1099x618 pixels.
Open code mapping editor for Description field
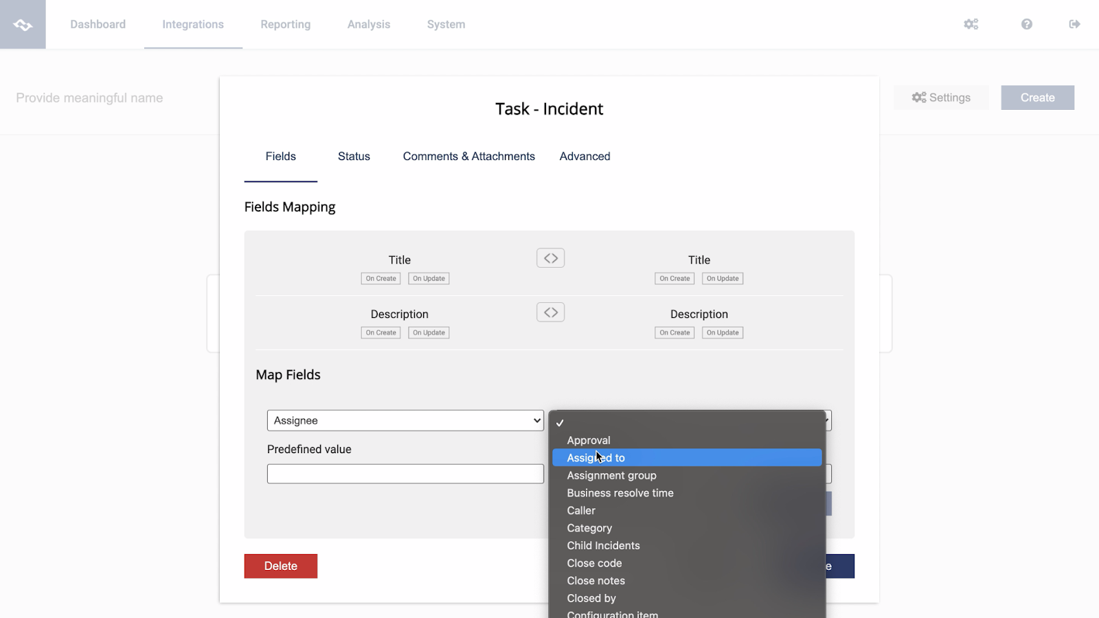tap(549, 312)
